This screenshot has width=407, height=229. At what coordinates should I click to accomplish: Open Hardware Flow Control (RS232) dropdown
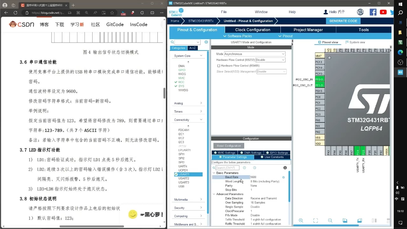[x=270, y=60]
